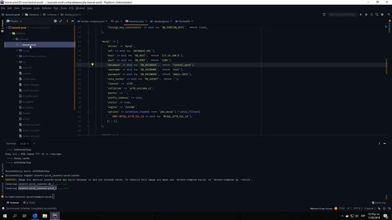Click the Run (play) toolbar icon
392x220 pixels.
coord(361,15)
